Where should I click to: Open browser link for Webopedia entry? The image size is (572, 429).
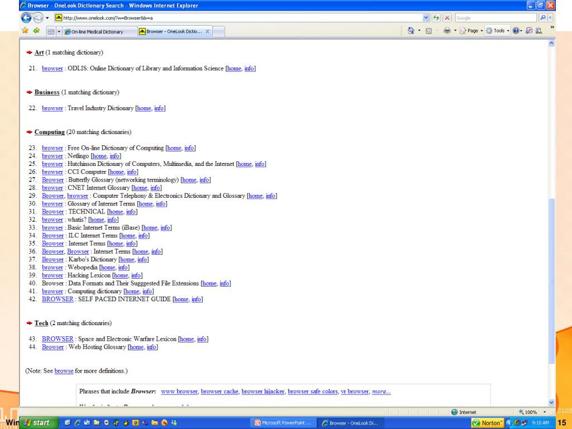pos(52,268)
